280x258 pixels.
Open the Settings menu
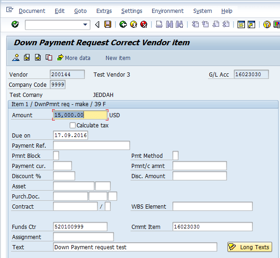pyautogui.click(x=132, y=11)
